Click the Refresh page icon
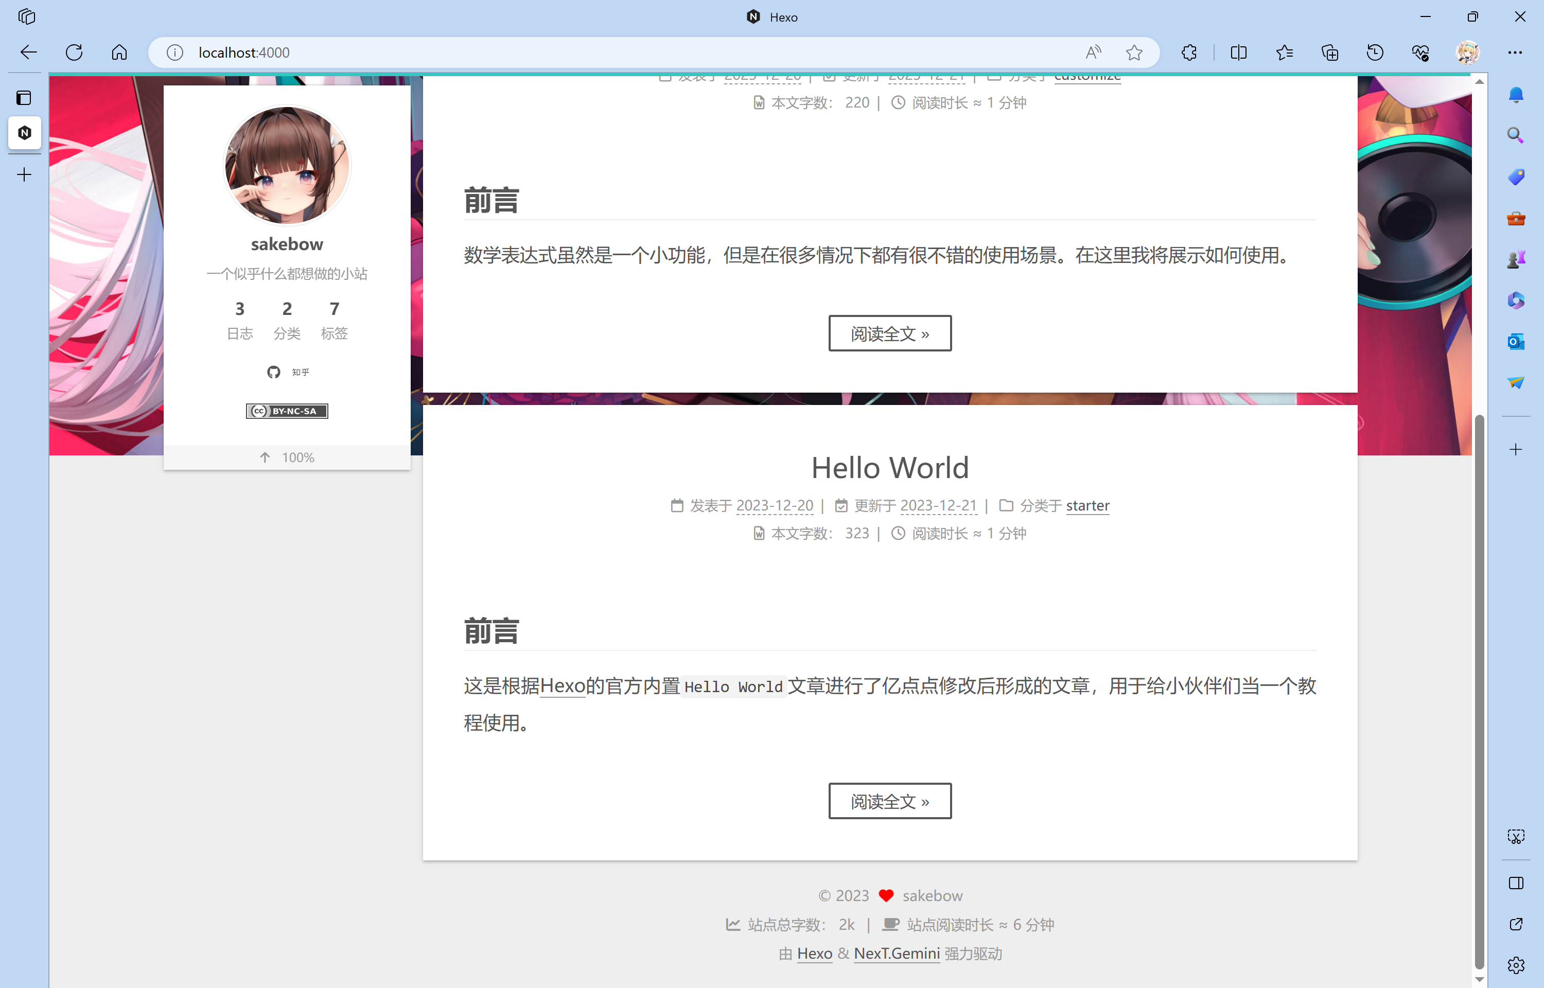The image size is (1544, 988). tap(74, 52)
